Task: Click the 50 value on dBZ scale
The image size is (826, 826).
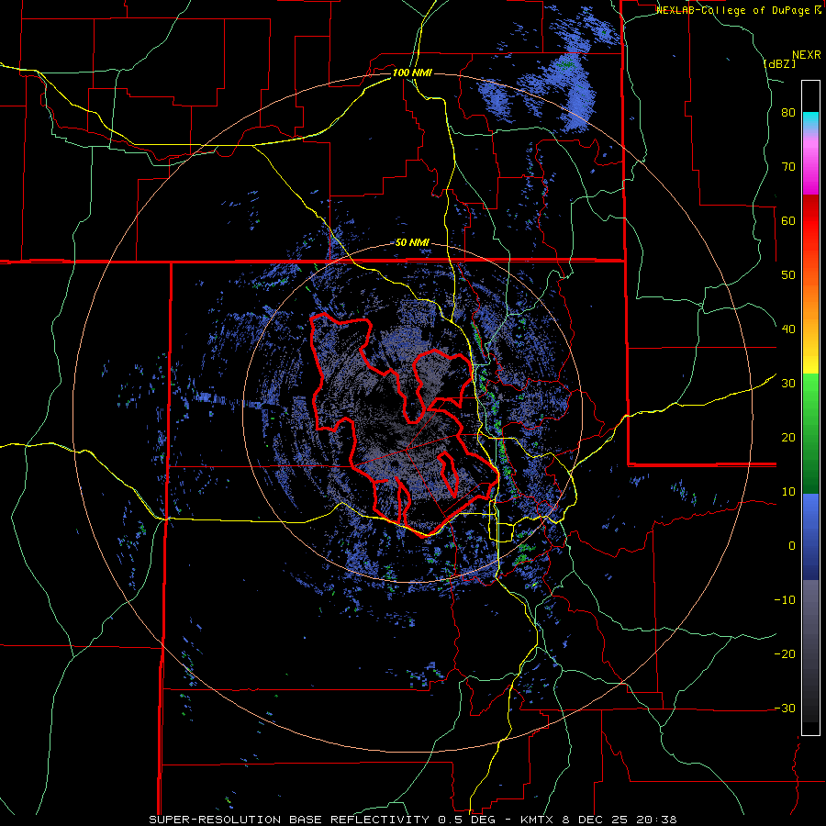Action: pyautogui.click(x=788, y=275)
